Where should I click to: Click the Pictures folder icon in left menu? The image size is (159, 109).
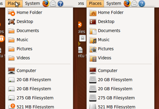pyautogui.click(x=11, y=49)
